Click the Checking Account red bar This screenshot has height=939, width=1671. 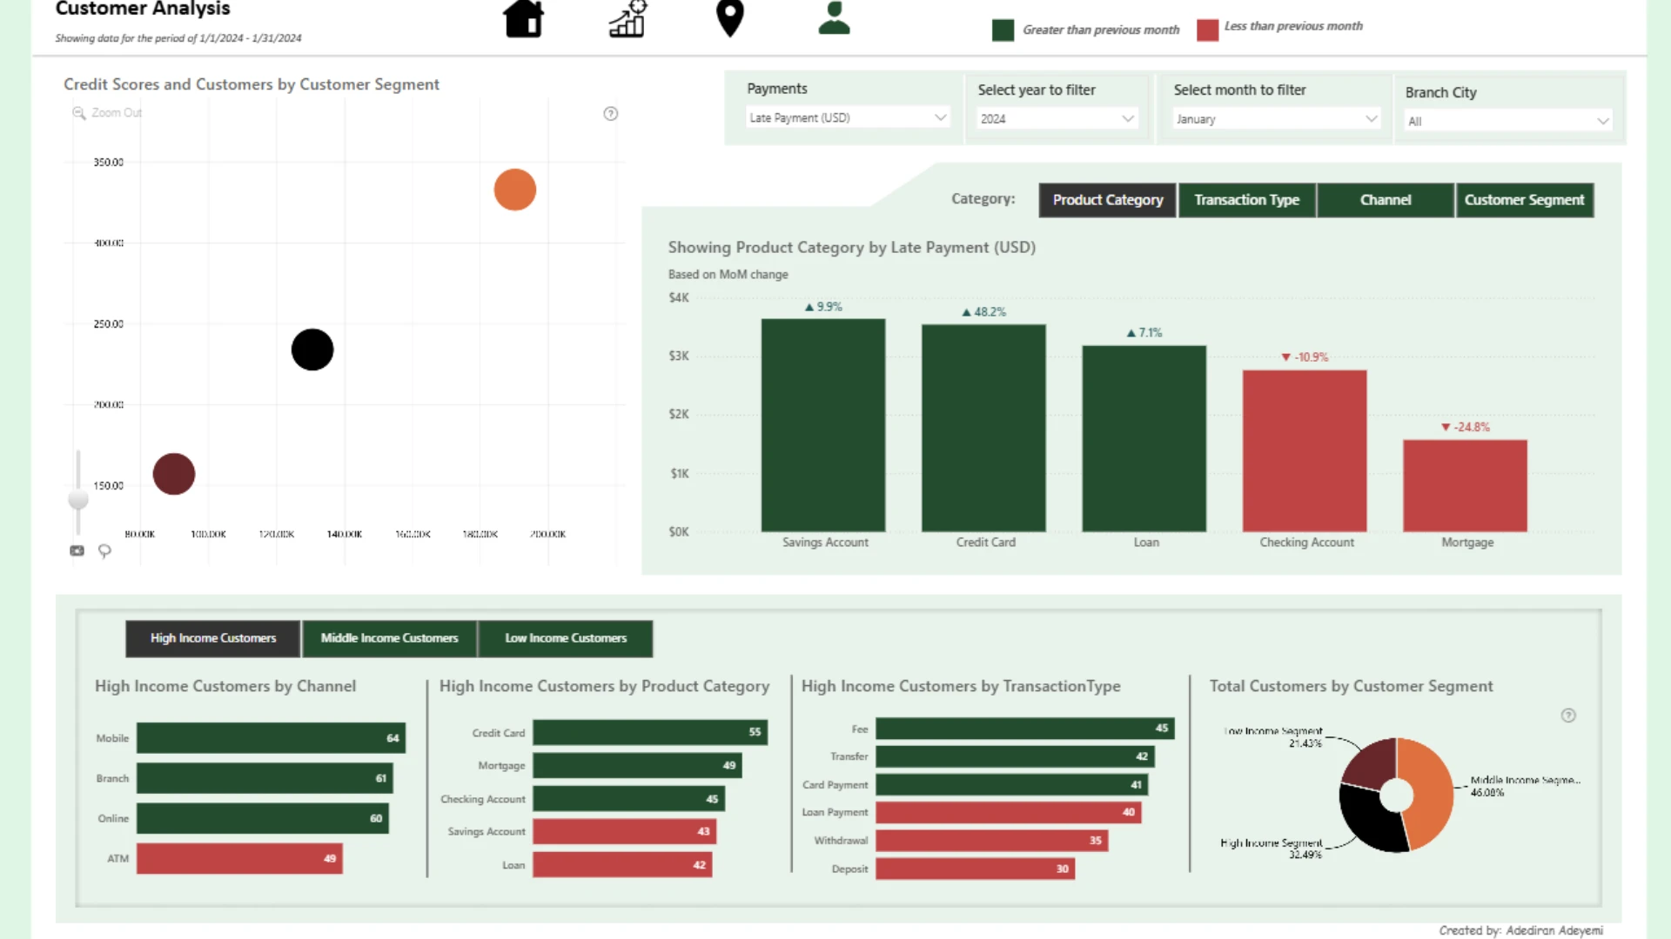click(1305, 450)
